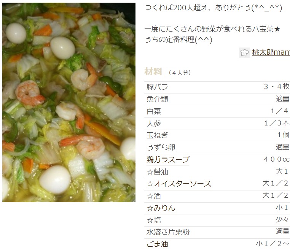Open the 桃太郎mam author profile link

[x=271, y=52]
